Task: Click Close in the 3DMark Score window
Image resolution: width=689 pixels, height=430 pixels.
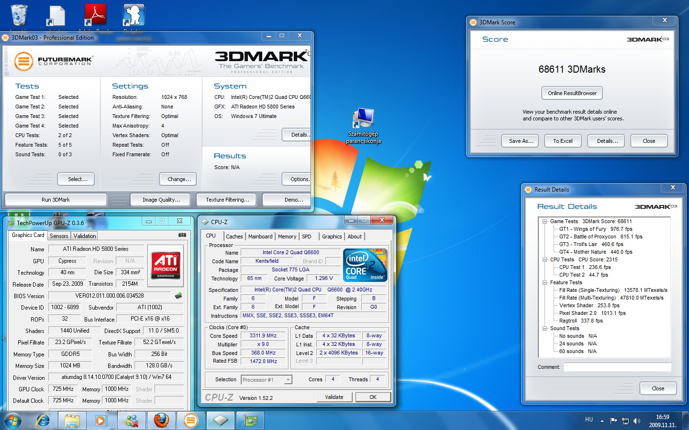Action: pos(649,141)
